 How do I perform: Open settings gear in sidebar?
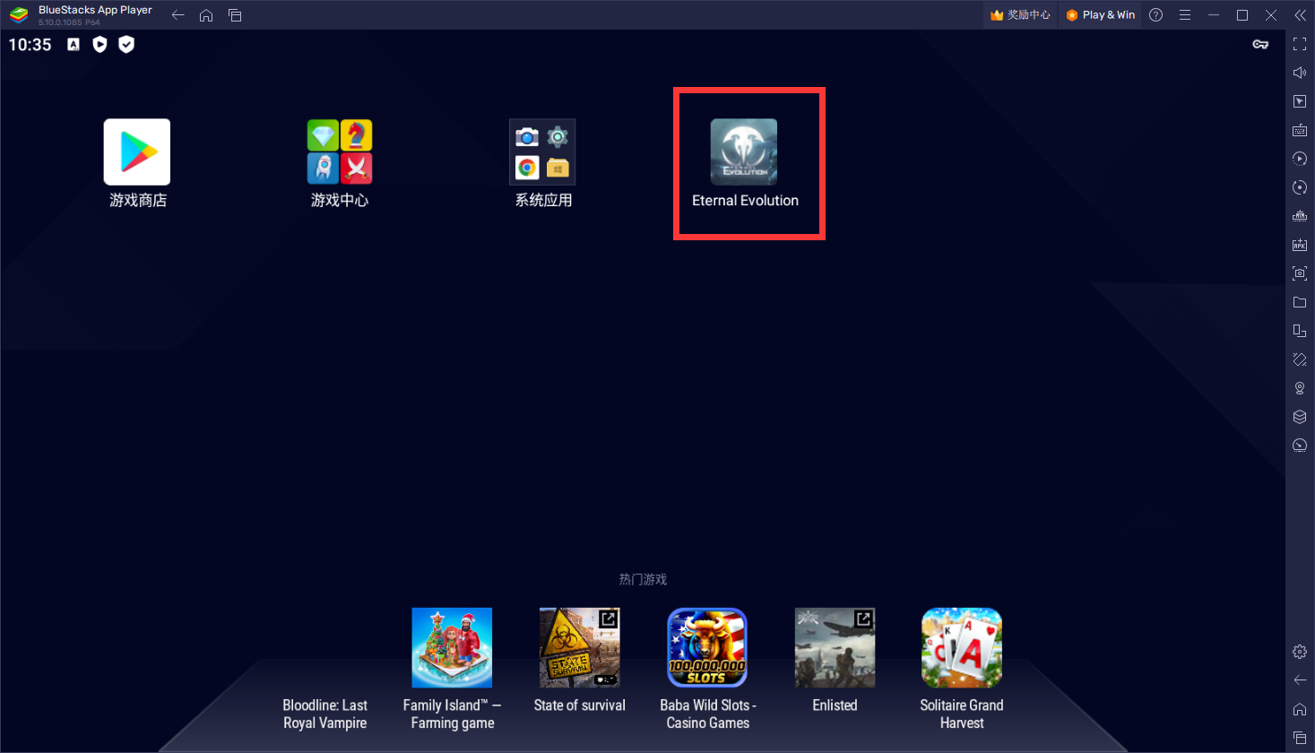click(x=1300, y=652)
